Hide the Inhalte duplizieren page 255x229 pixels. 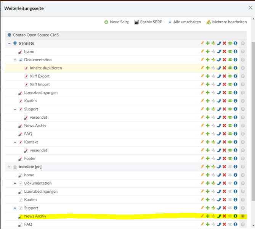pos(230,68)
